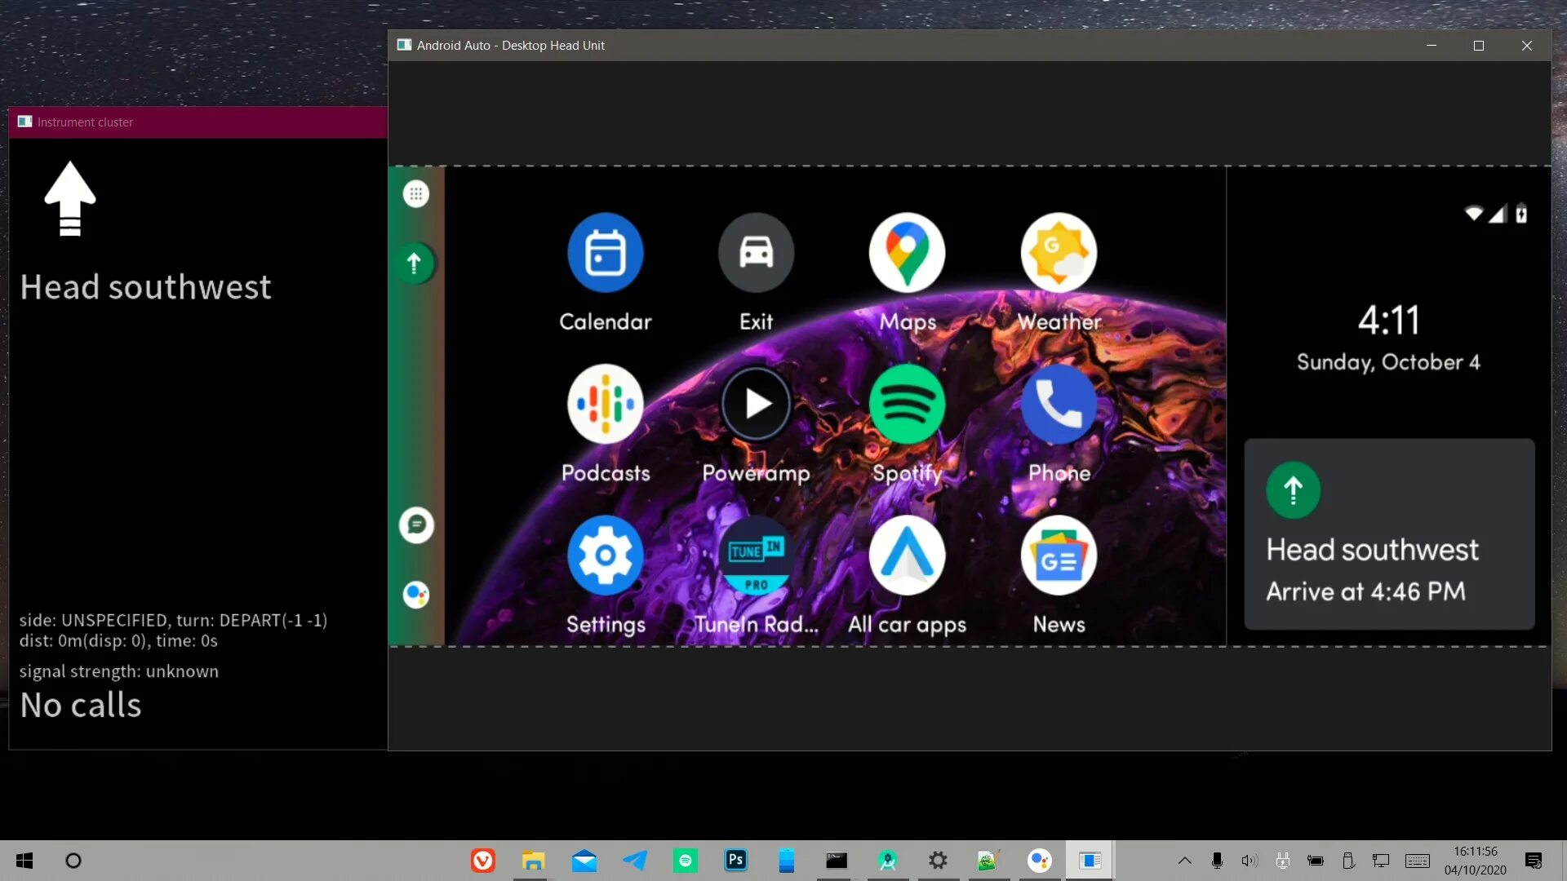This screenshot has height=881, width=1567.
Task: Show hidden icons in system tray
Action: [x=1185, y=861]
